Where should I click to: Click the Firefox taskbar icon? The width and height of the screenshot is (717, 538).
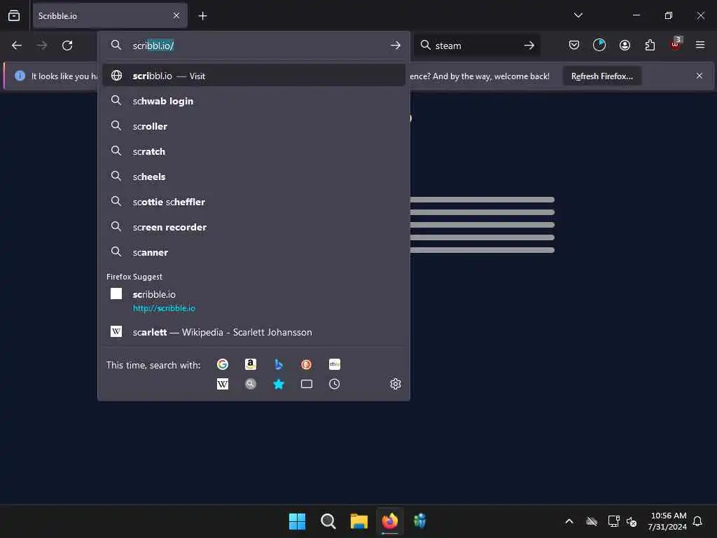point(389,521)
